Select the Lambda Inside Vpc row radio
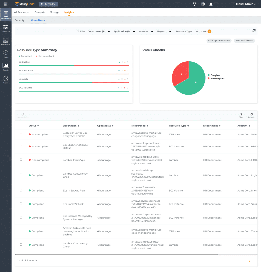Screen dimensions: 261x272 [21, 160]
